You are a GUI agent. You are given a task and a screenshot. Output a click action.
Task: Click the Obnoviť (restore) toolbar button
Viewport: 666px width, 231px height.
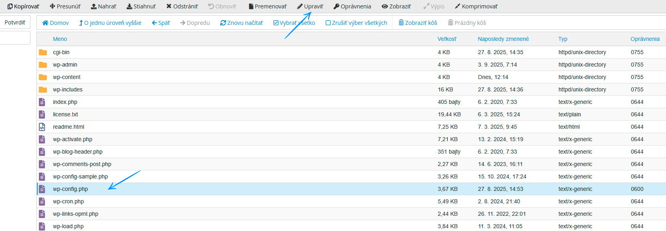point(222,6)
